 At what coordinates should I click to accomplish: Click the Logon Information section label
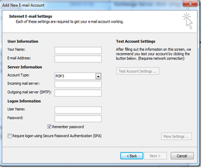click(x=24, y=101)
